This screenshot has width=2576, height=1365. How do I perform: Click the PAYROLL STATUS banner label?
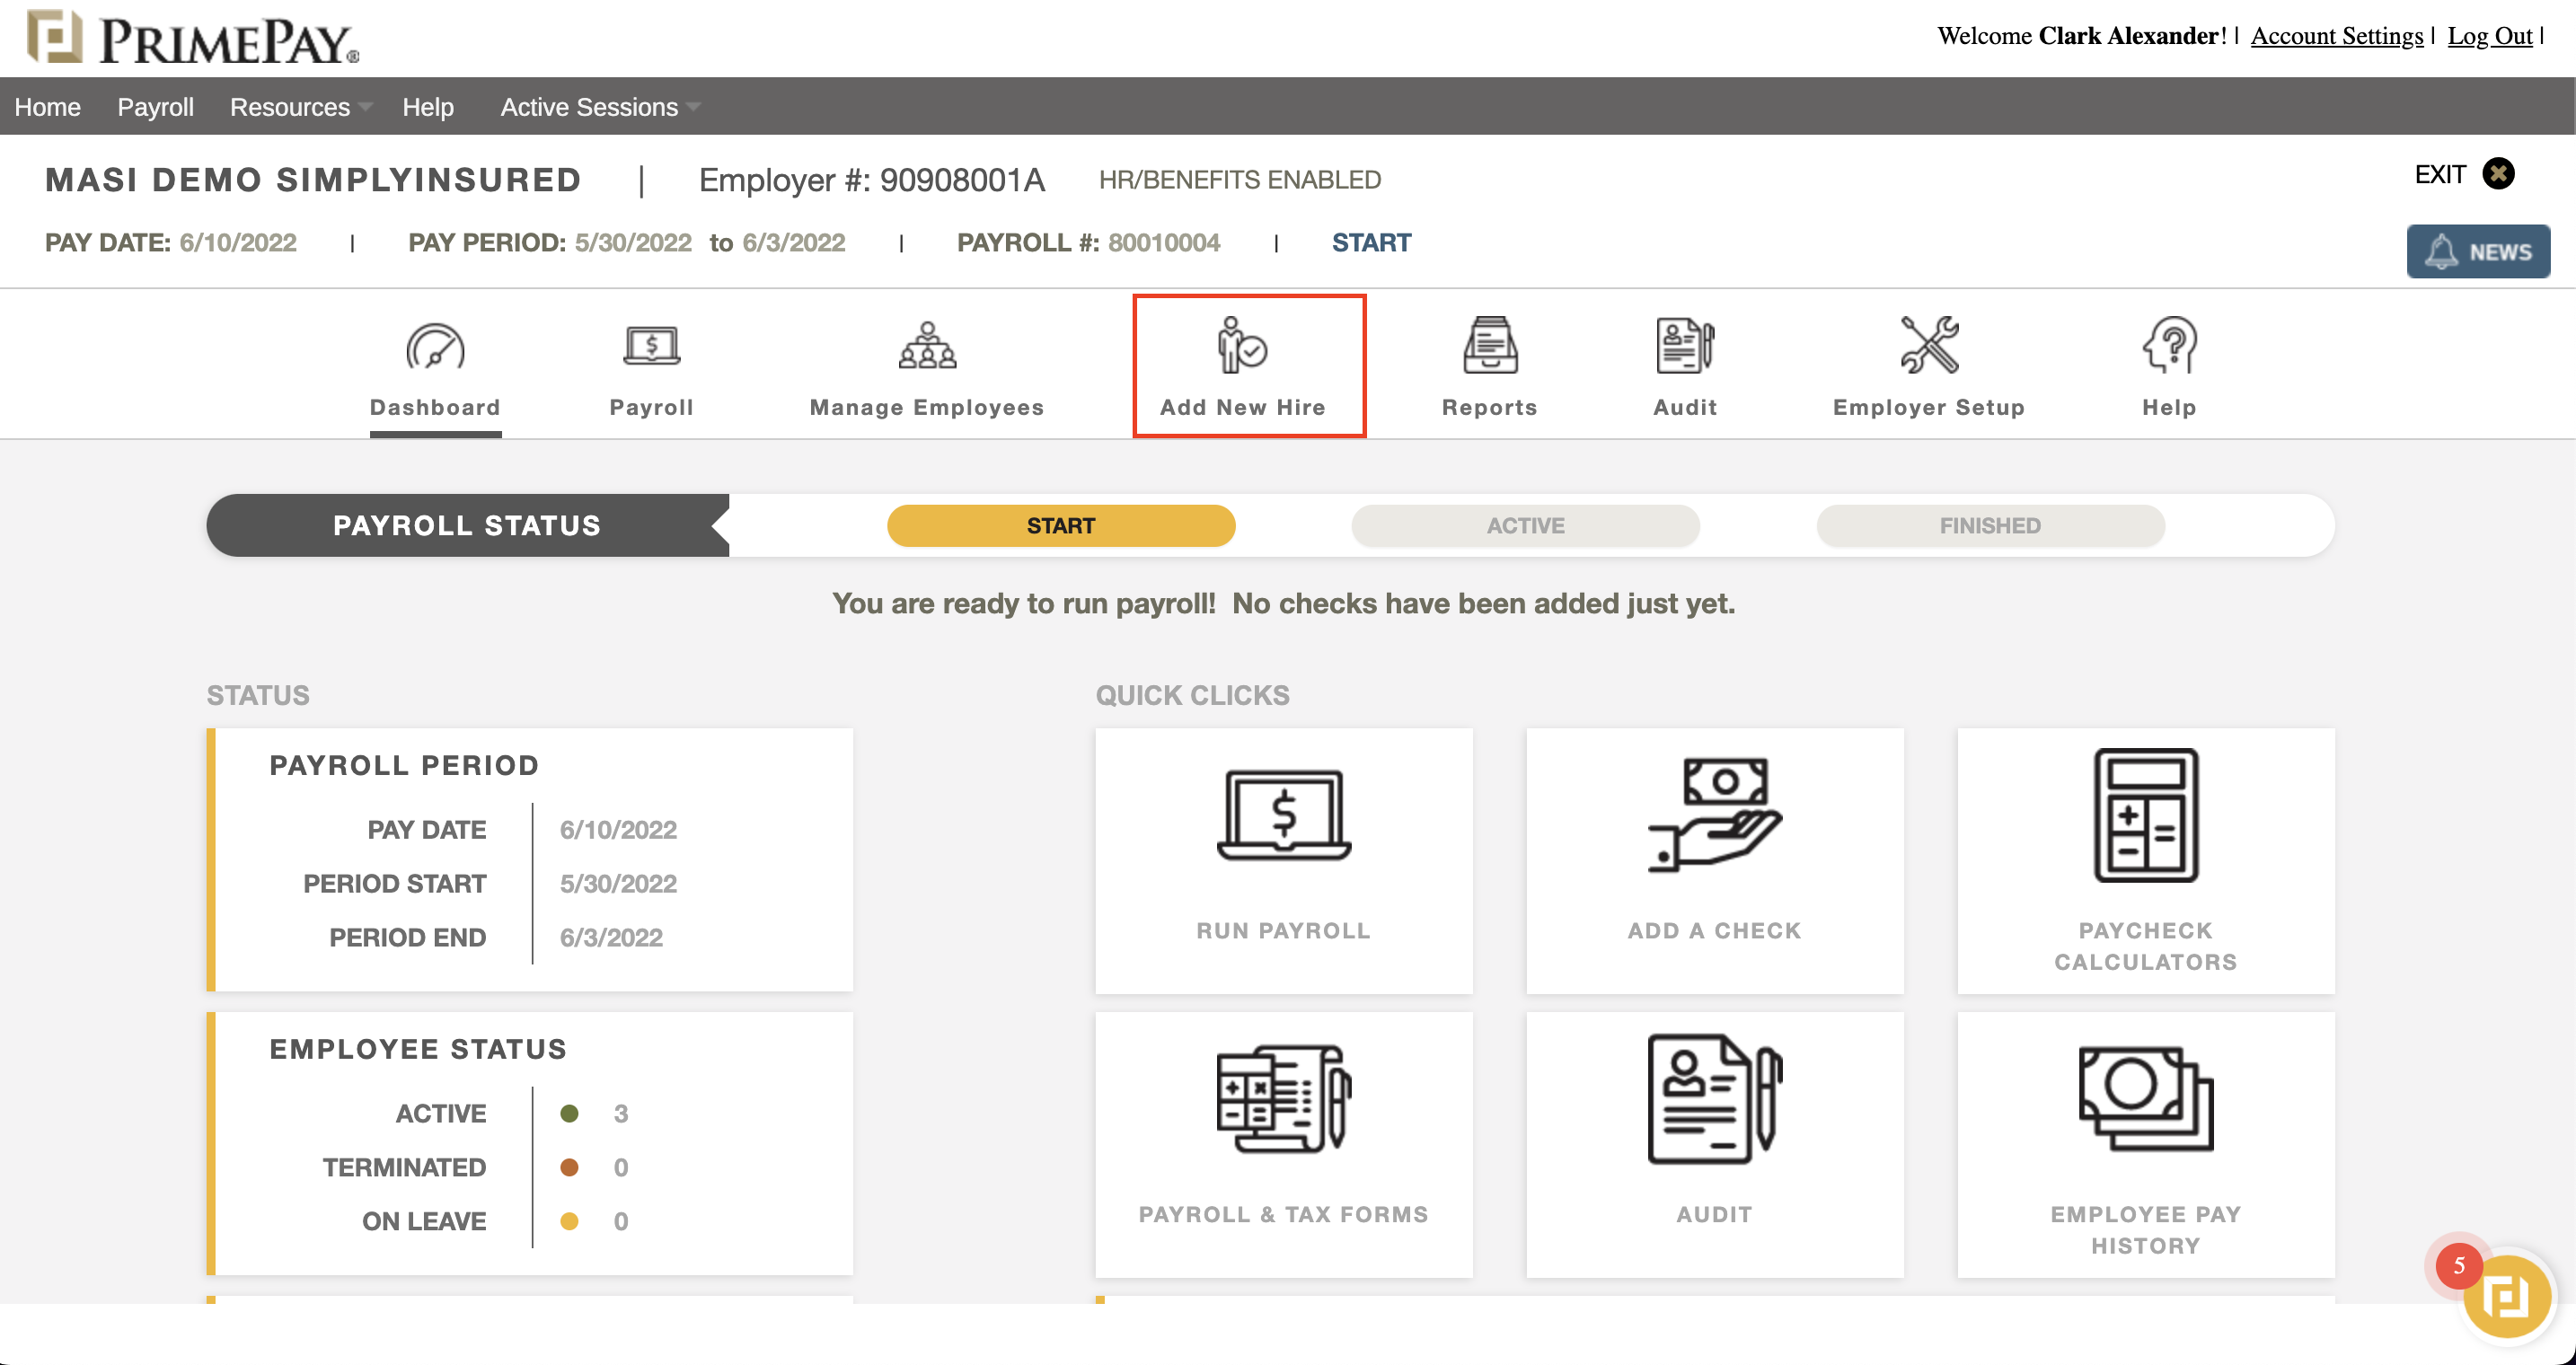pos(467,525)
